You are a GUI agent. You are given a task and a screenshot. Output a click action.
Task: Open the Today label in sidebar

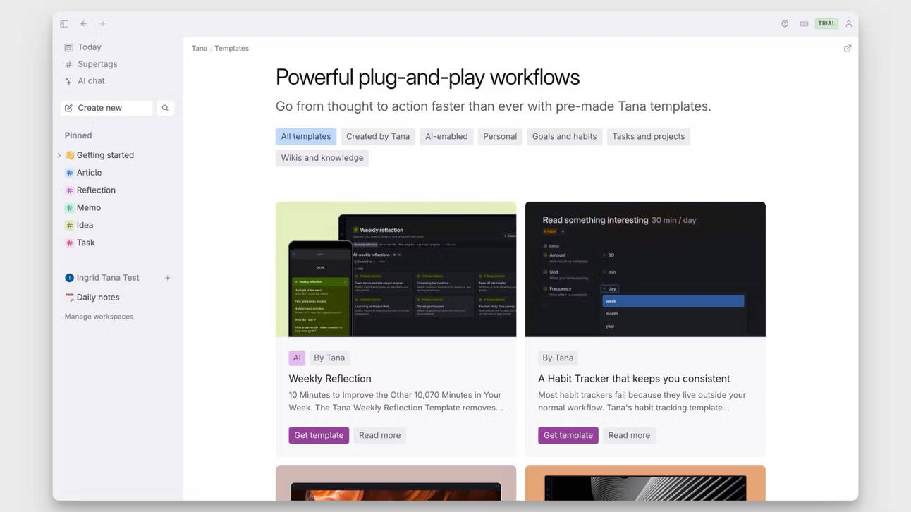(90, 47)
